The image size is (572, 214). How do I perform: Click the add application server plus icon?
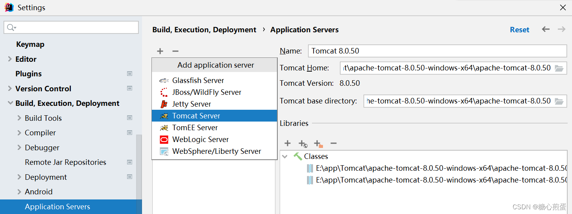[x=160, y=51]
